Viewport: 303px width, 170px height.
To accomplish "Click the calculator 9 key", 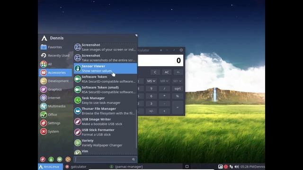I will [151, 89].
